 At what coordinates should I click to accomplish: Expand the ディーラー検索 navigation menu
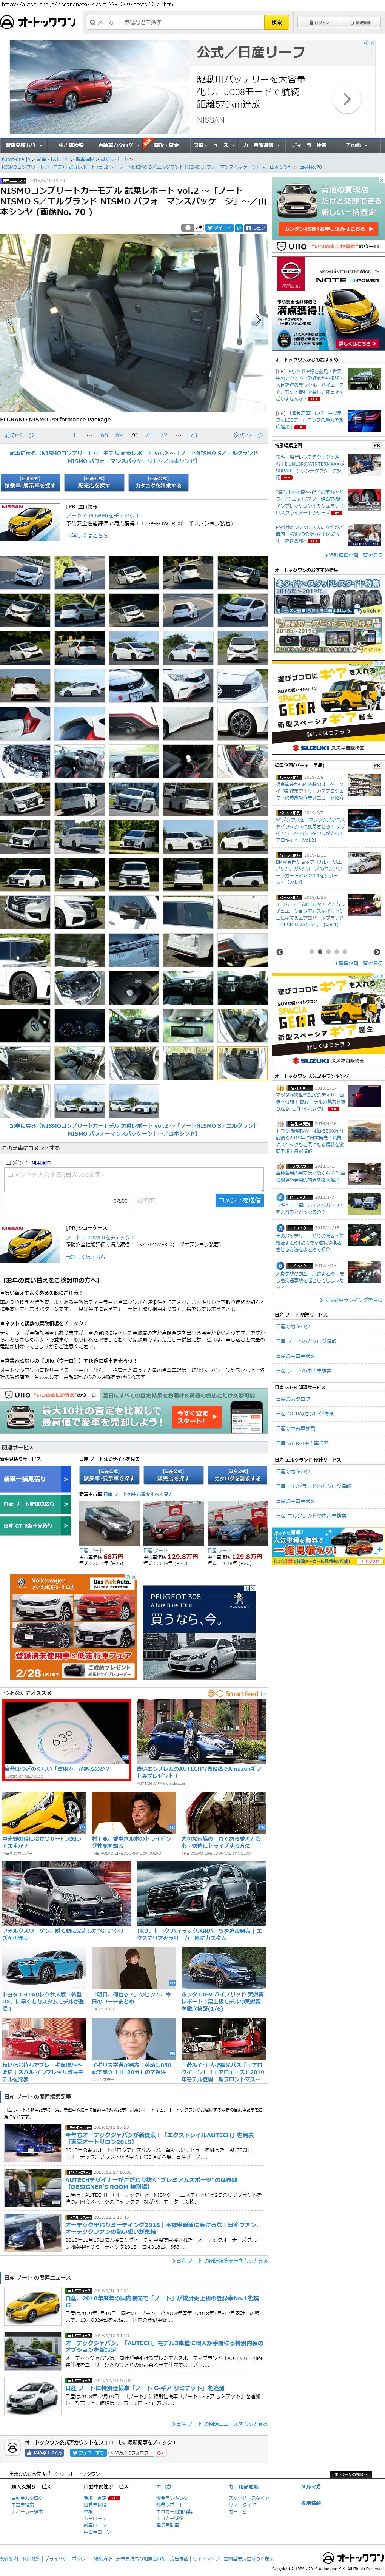310,145
